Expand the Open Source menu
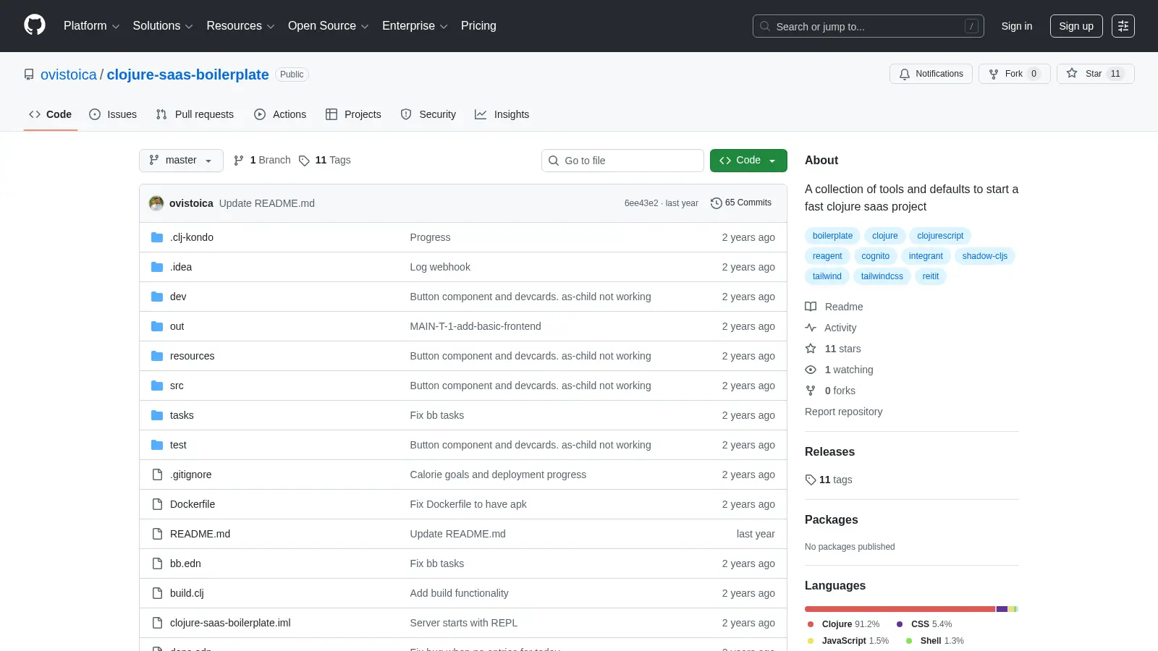The height and width of the screenshot is (651, 1158). coord(329,26)
